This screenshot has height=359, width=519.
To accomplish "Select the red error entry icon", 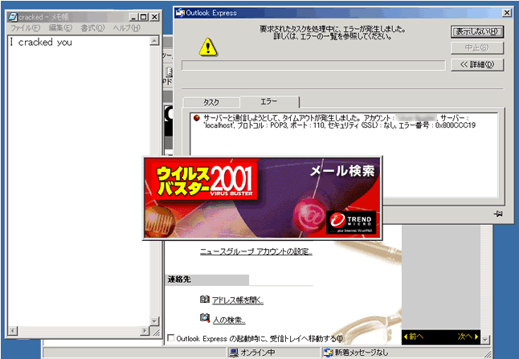I will pyautogui.click(x=197, y=118).
